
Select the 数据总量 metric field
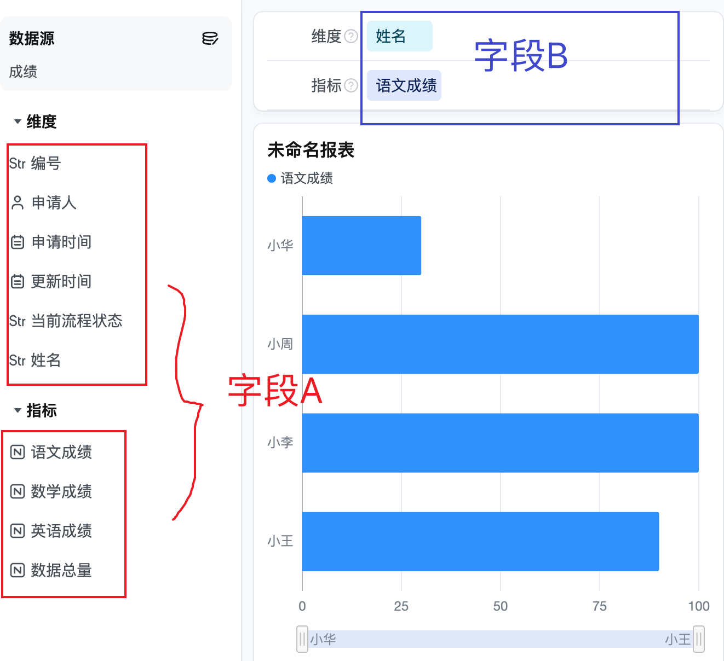pos(61,570)
